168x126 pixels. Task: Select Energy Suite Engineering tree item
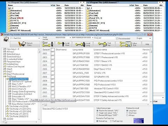23,91
